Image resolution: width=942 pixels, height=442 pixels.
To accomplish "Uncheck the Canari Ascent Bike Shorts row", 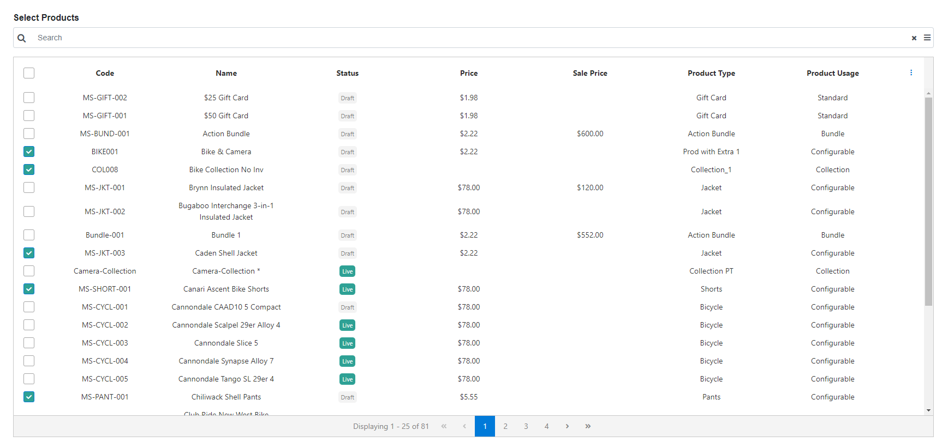I will point(29,289).
